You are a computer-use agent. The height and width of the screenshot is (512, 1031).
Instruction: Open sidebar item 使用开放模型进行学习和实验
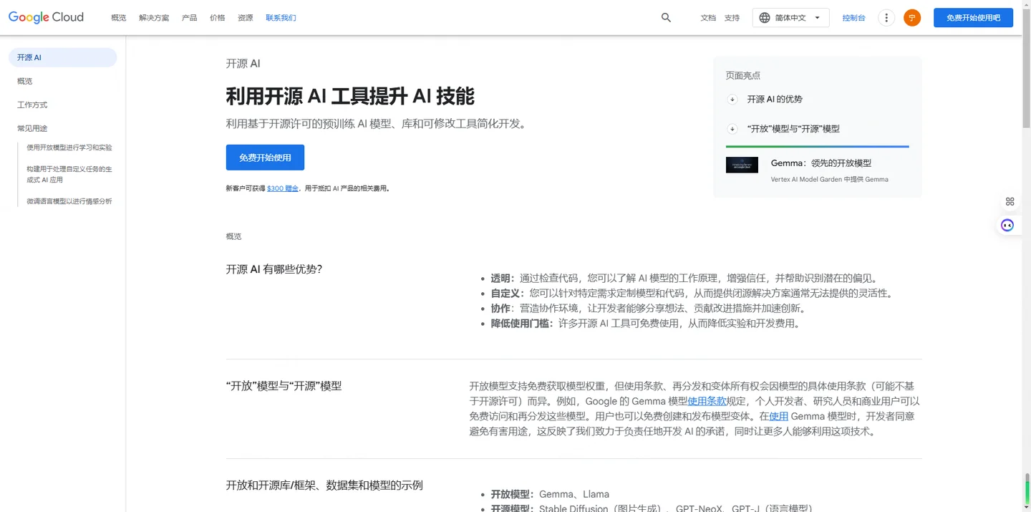pos(69,148)
